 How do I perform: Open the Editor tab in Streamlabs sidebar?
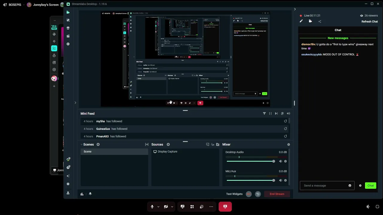pos(68,12)
